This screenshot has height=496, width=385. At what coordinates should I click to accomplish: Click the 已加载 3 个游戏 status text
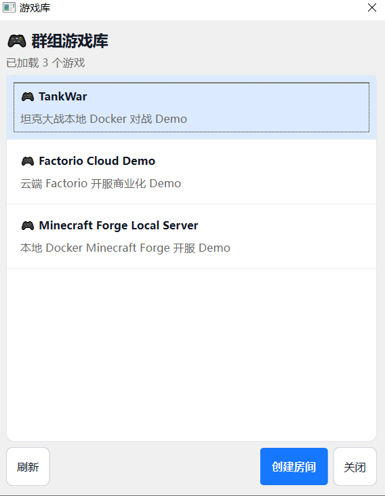(46, 62)
